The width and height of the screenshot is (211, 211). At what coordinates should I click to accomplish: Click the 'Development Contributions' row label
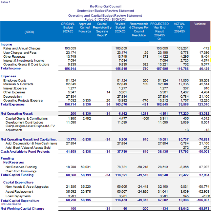tap(24, 123)
